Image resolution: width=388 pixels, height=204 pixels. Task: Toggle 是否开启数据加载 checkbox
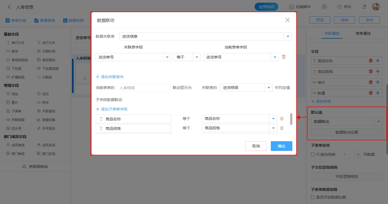[313, 197]
